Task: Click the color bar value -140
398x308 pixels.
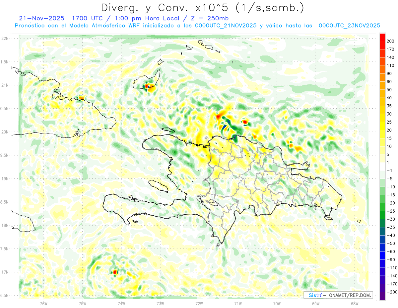Action: coord(393,276)
